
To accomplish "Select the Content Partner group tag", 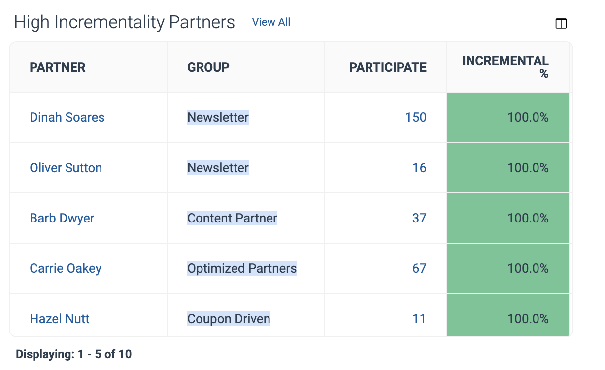I will 232,218.
